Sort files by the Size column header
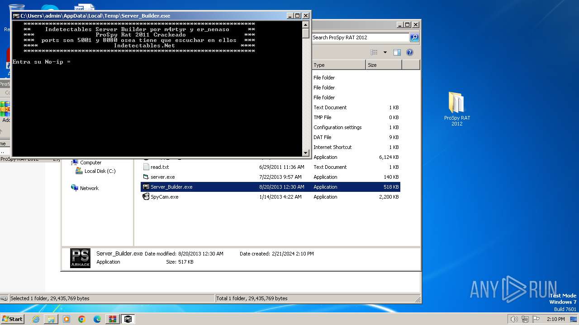The image size is (579, 325). (384, 65)
